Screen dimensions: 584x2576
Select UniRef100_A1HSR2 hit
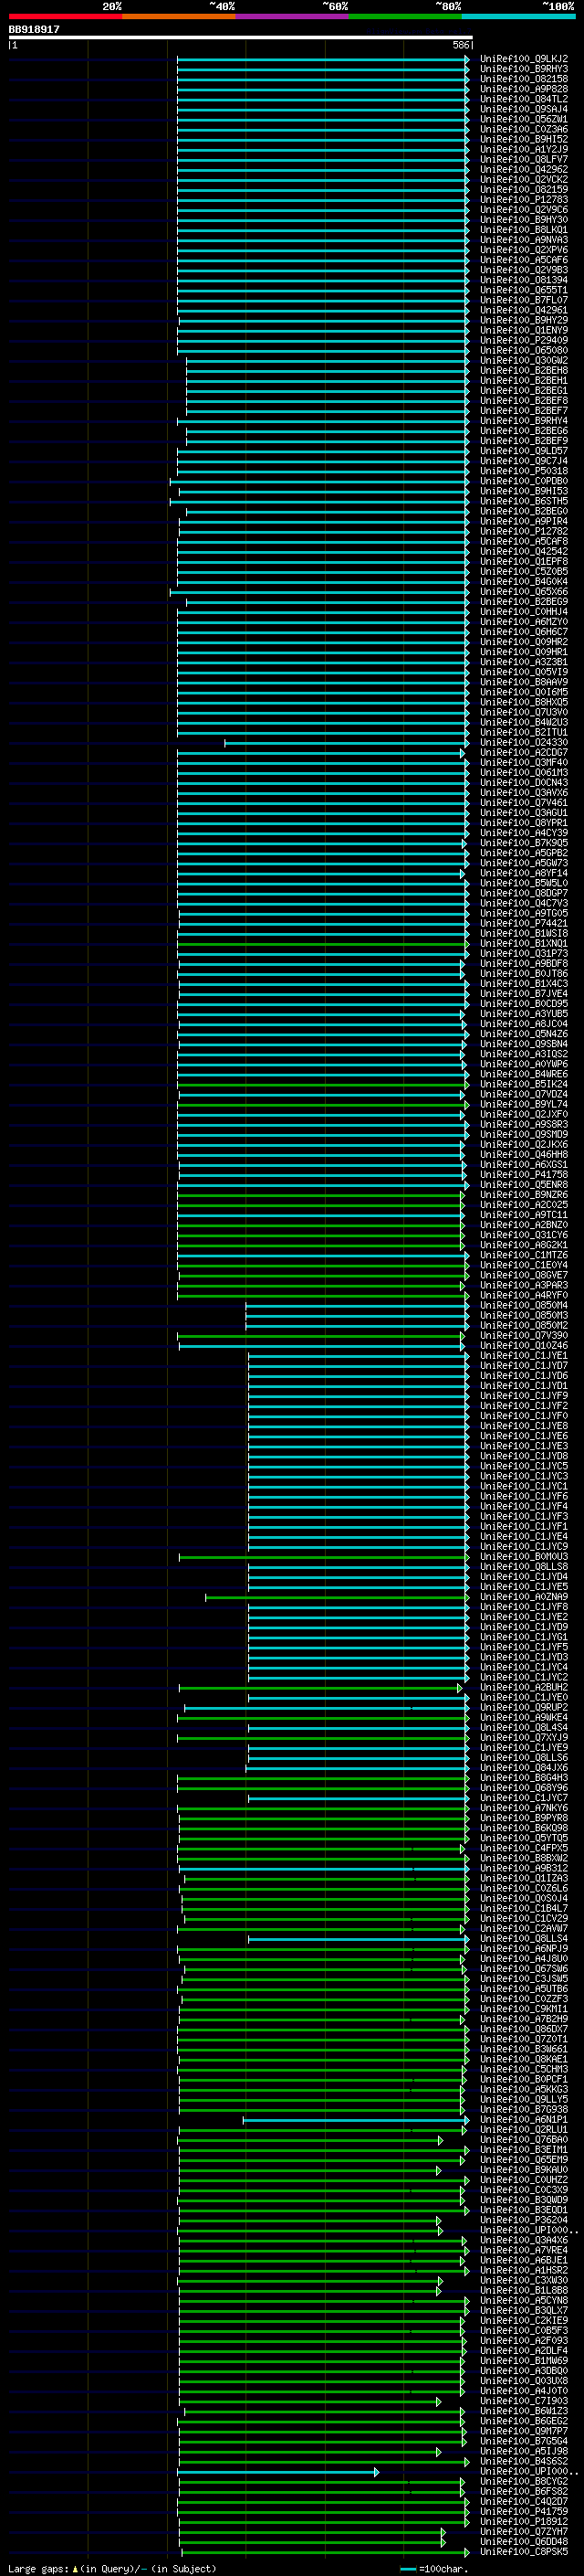coord(523,2270)
